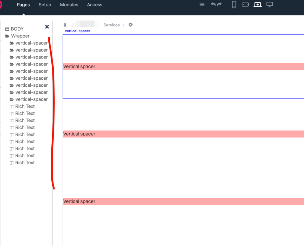The width and height of the screenshot is (304, 246).
Task: Open the element list view icon
Action: pyautogui.click(x=202, y=5)
